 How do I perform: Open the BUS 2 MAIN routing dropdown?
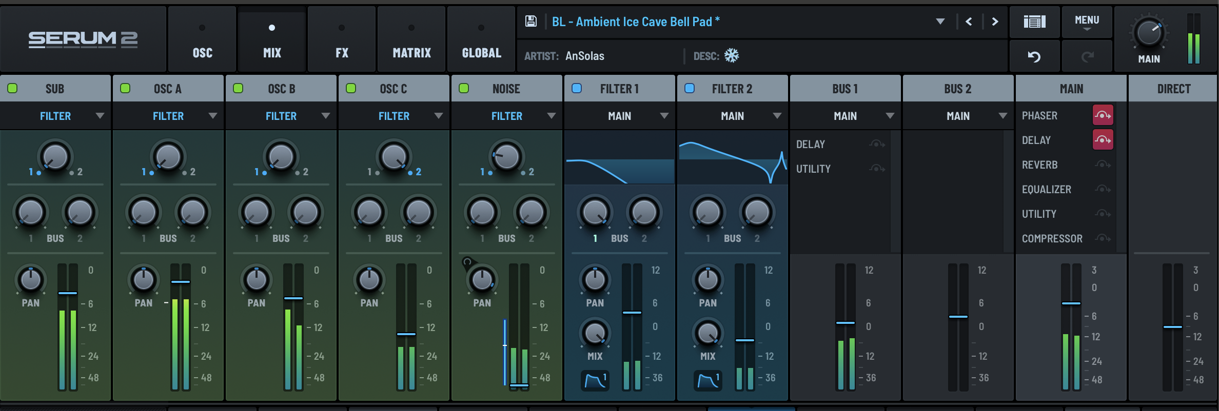tap(958, 116)
